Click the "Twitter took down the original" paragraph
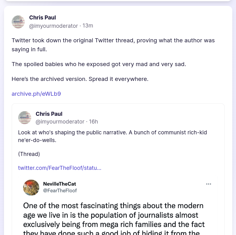This screenshot has width=236, height=235. point(113,45)
